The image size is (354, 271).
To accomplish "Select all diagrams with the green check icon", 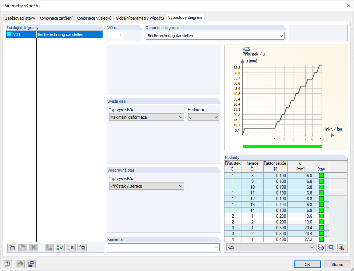I will pyautogui.click(x=60, y=247).
